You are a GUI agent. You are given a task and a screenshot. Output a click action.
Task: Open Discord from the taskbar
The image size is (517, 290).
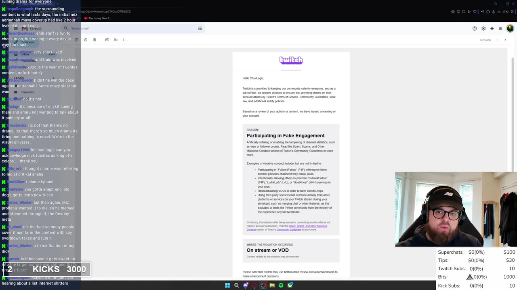(x=246, y=285)
